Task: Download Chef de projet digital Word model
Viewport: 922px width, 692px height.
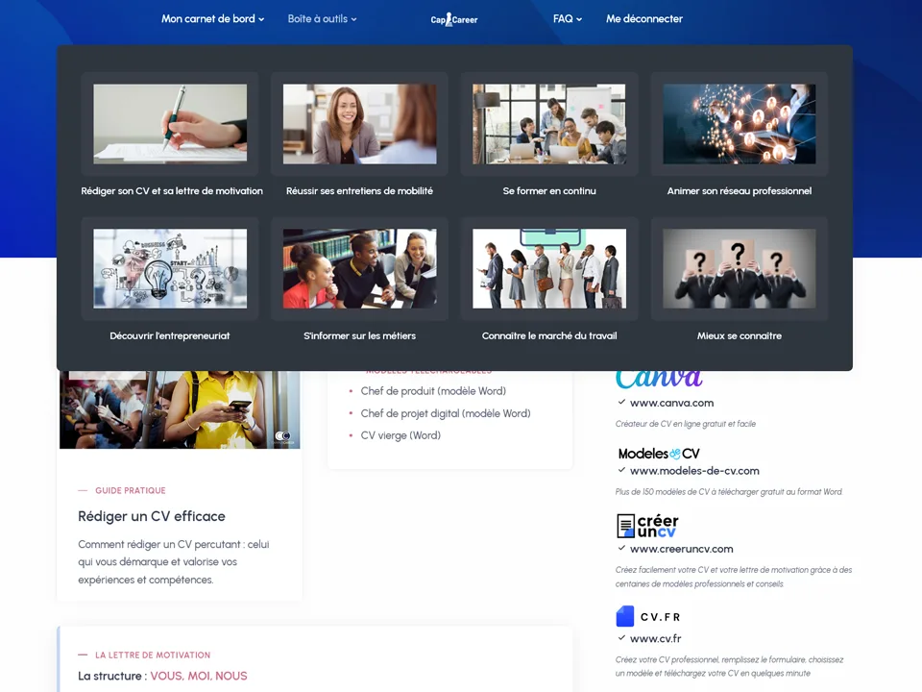Action: (x=445, y=413)
